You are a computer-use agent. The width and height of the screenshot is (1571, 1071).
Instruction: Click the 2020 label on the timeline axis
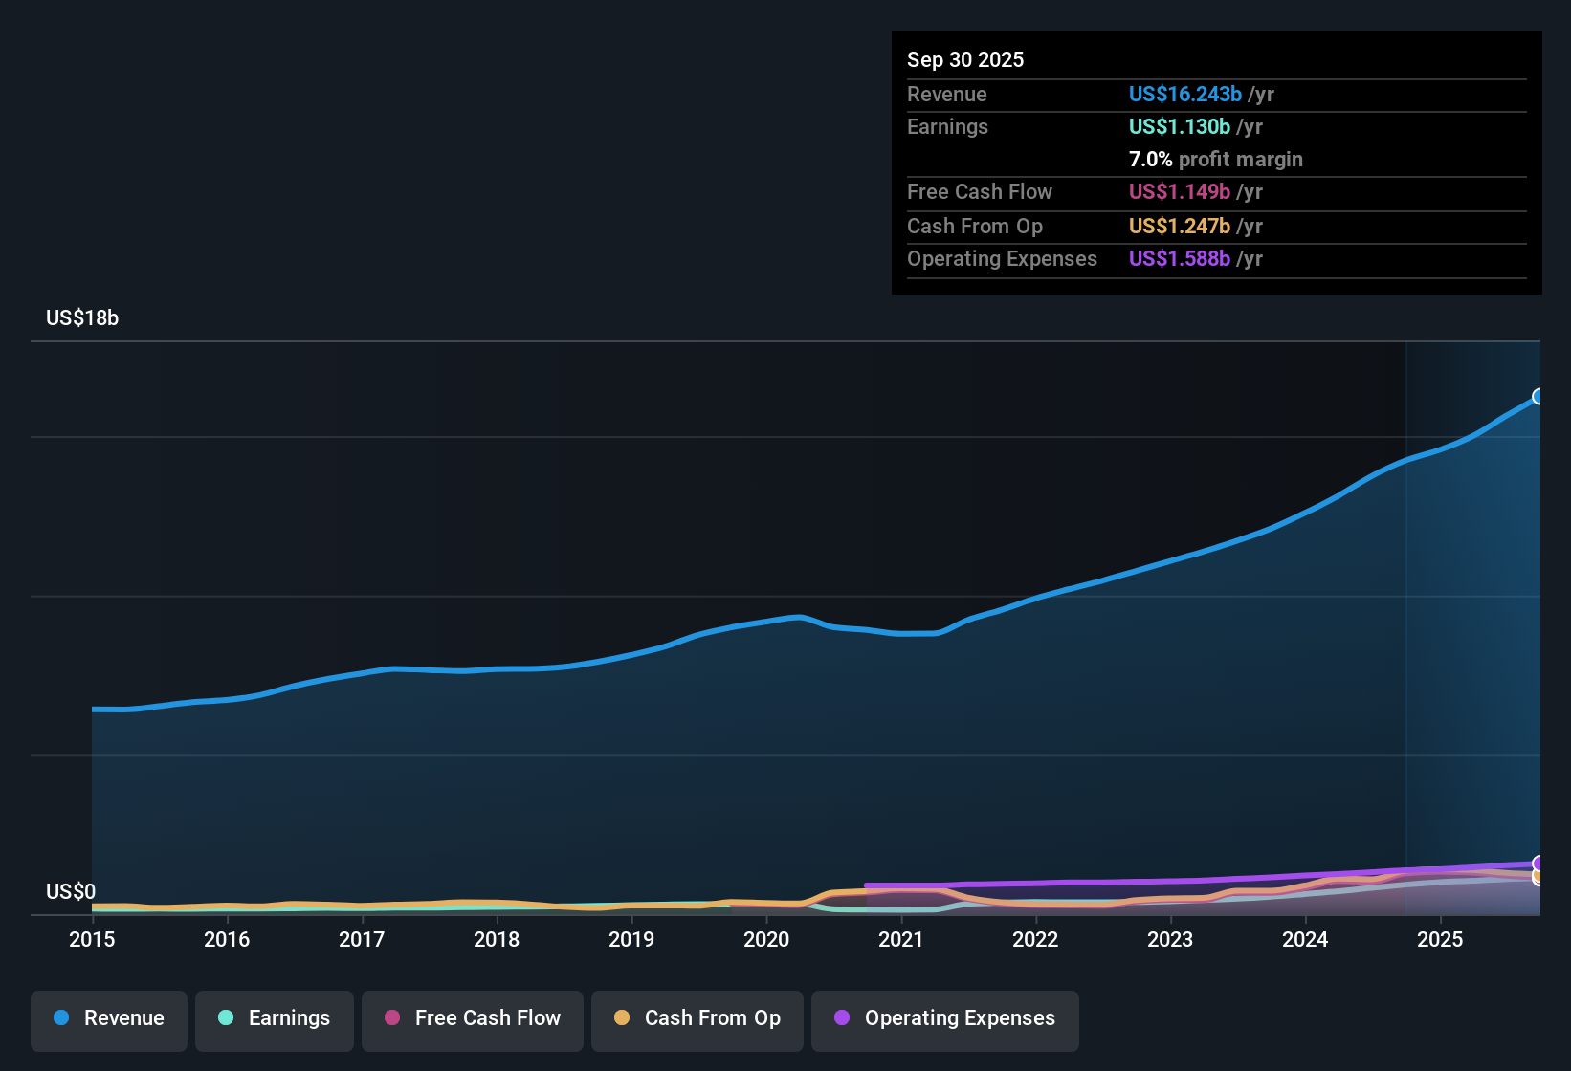click(x=766, y=940)
